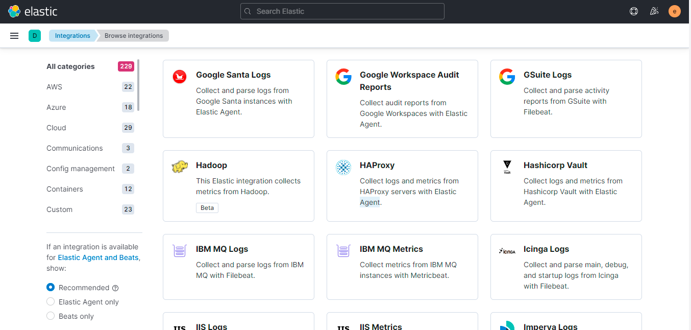Open HAProxy integration title

(377, 165)
